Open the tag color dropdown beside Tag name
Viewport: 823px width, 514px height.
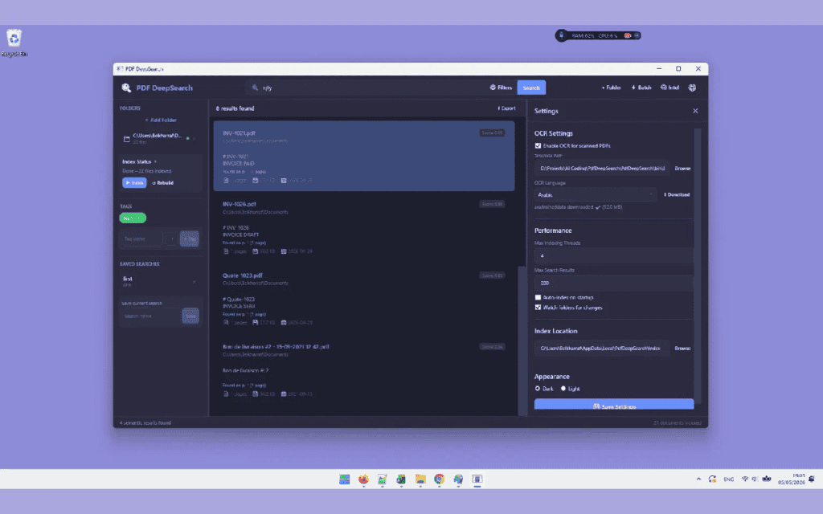pyautogui.click(x=171, y=239)
